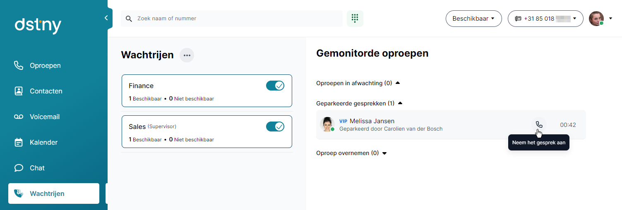Open the Voicemail sidebar item
This screenshot has width=622, height=210.
click(x=44, y=117)
